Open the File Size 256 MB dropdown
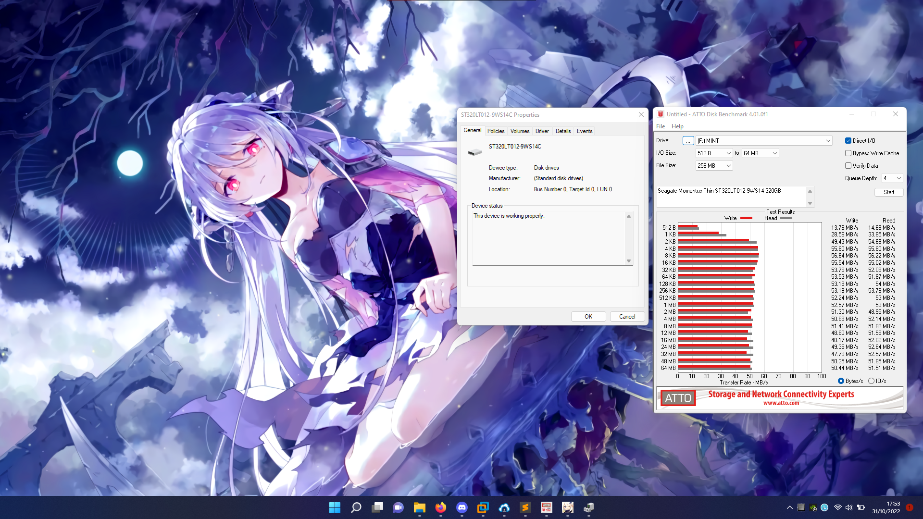The width and height of the screenshot is (923, 519). pyautogui.click(x=714, y=165)
